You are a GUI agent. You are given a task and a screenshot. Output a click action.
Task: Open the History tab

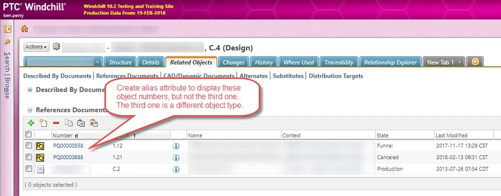click(x=264, y=62)
